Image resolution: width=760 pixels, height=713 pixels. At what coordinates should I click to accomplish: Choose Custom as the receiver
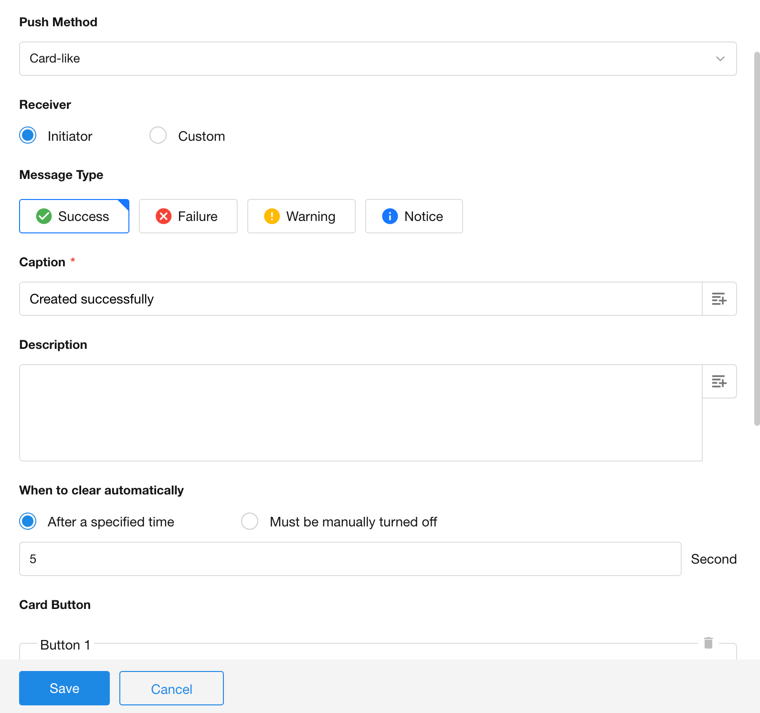(158, 136)
